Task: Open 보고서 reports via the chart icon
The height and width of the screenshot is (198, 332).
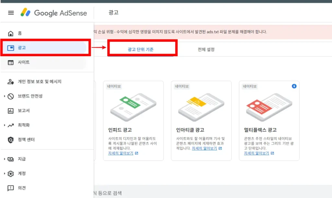Action: (x=11, y=110)
